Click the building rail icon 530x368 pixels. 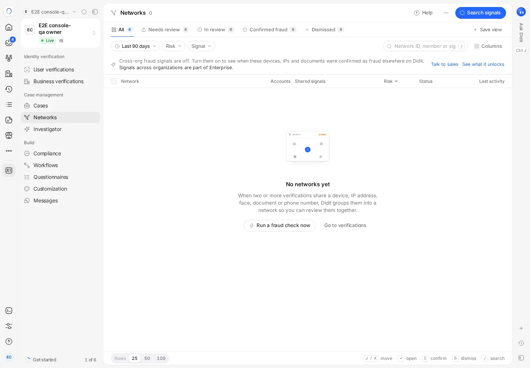(9, 74)
